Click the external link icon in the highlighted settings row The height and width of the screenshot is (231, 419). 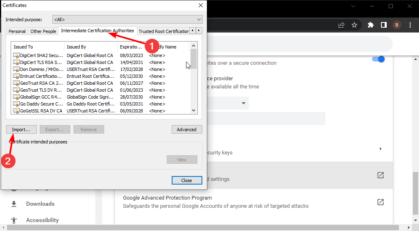[381, 175]
